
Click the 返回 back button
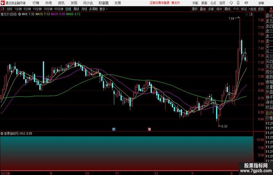(261, 9)
